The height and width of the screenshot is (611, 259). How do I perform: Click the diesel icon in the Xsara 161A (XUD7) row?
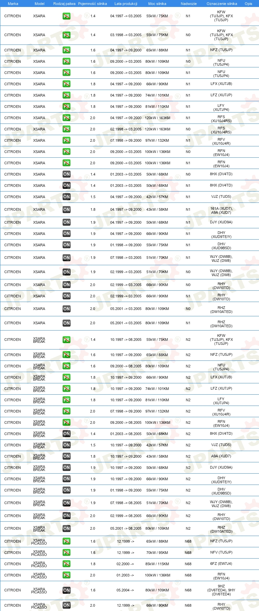[x=67, y=209]
